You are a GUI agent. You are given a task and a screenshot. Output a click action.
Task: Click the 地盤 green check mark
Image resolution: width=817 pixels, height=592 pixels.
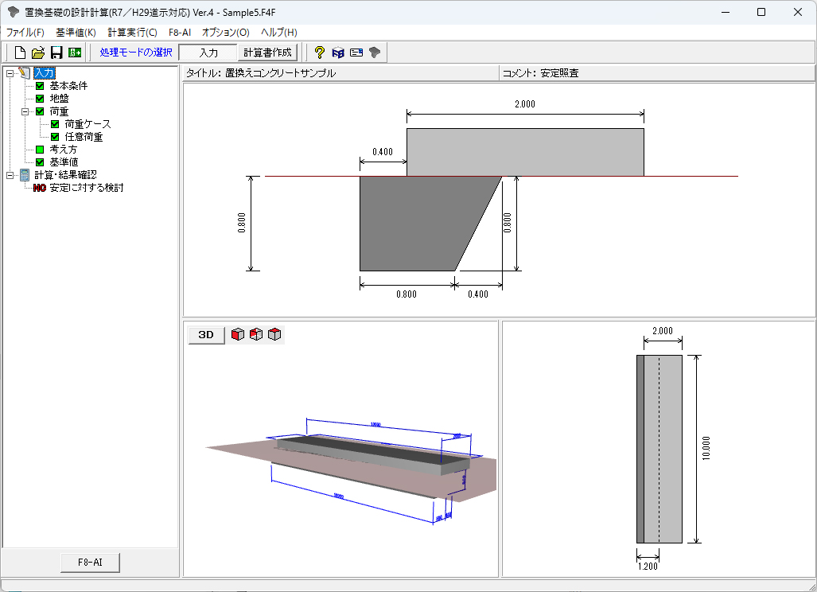pyautogui.click(x=40, y=99)
